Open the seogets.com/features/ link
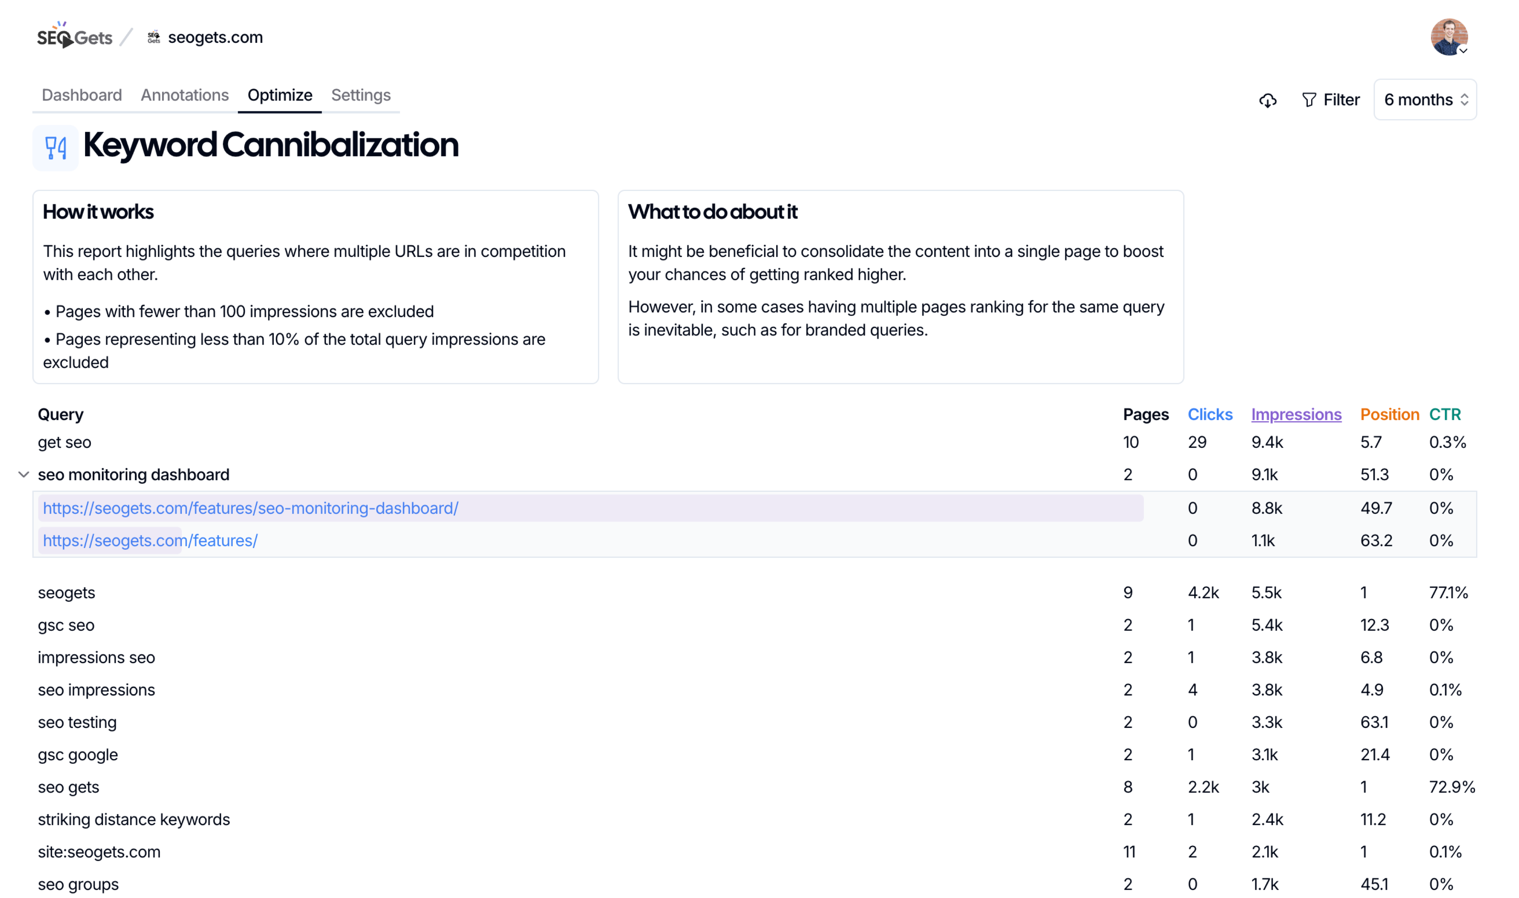 point(150,540)
